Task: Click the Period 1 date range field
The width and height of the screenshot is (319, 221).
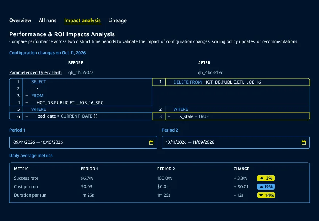Action: click(x=83, y=142)
